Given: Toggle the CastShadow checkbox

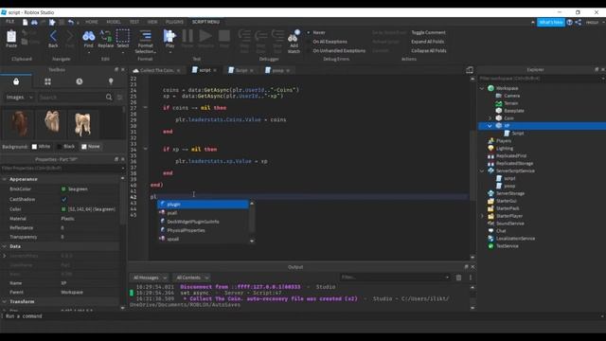Looking at the screenshot, I should pos(64,199).
